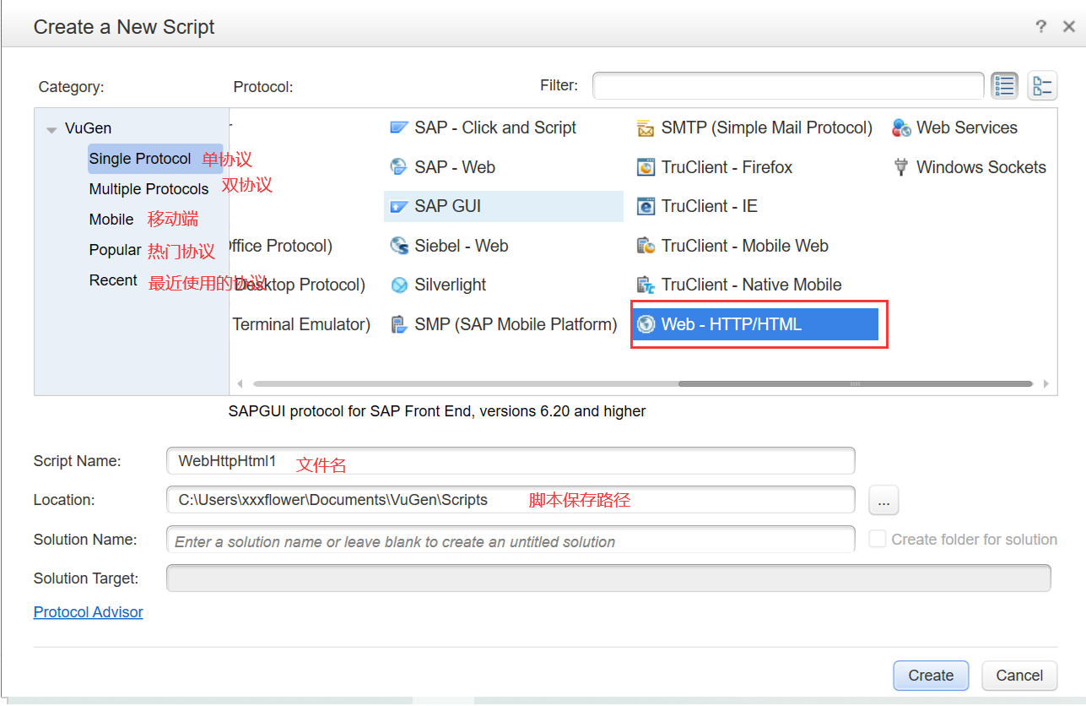The image size is (1086, 706).
Task: Switch protocol view to tree mode
Action: coord(1042,86)
